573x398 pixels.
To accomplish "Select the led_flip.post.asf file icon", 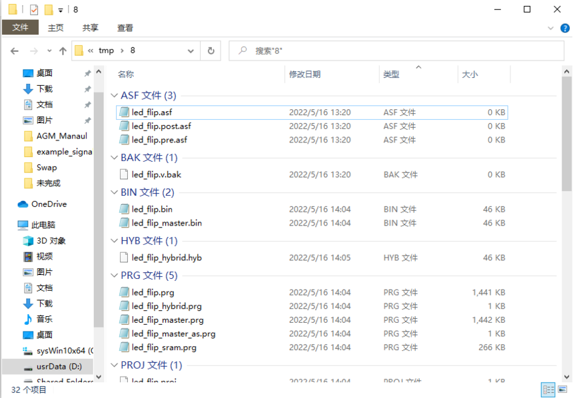I will coord(124,126).
